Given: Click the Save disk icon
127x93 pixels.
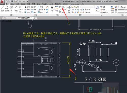Looking at the screenshot, I should (12, 1).
